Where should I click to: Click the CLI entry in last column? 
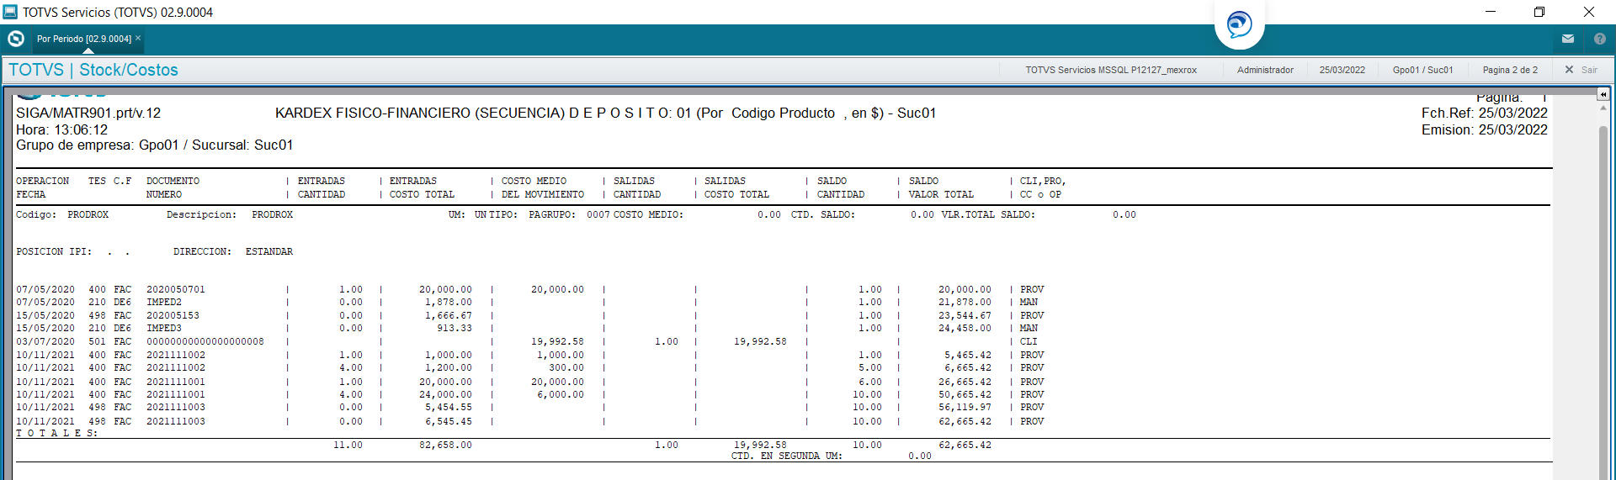tap(1029, 341)
